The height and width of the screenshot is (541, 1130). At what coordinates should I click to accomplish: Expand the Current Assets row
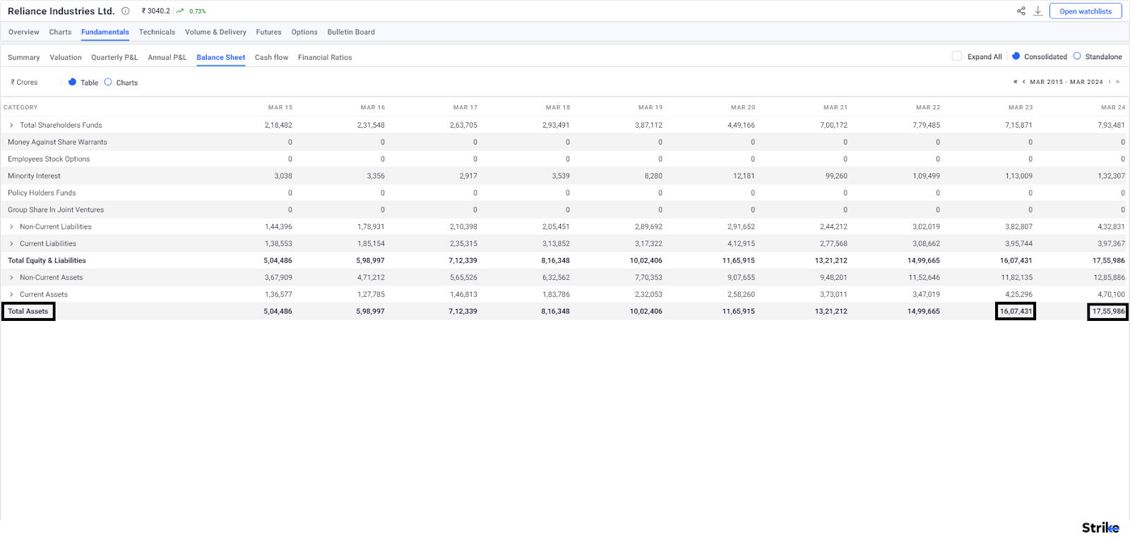pos(11,294)
